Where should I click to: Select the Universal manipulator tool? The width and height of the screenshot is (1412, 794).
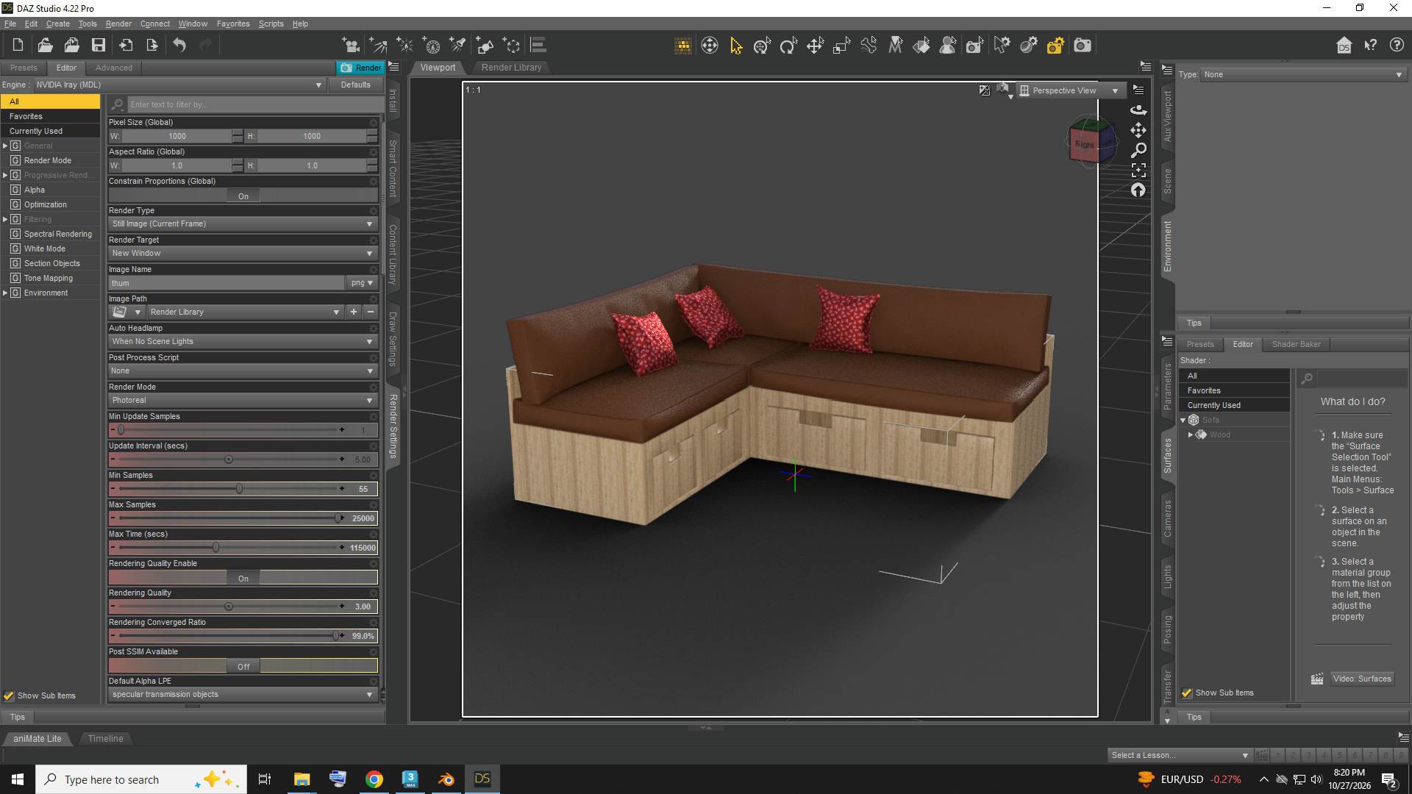763,46
